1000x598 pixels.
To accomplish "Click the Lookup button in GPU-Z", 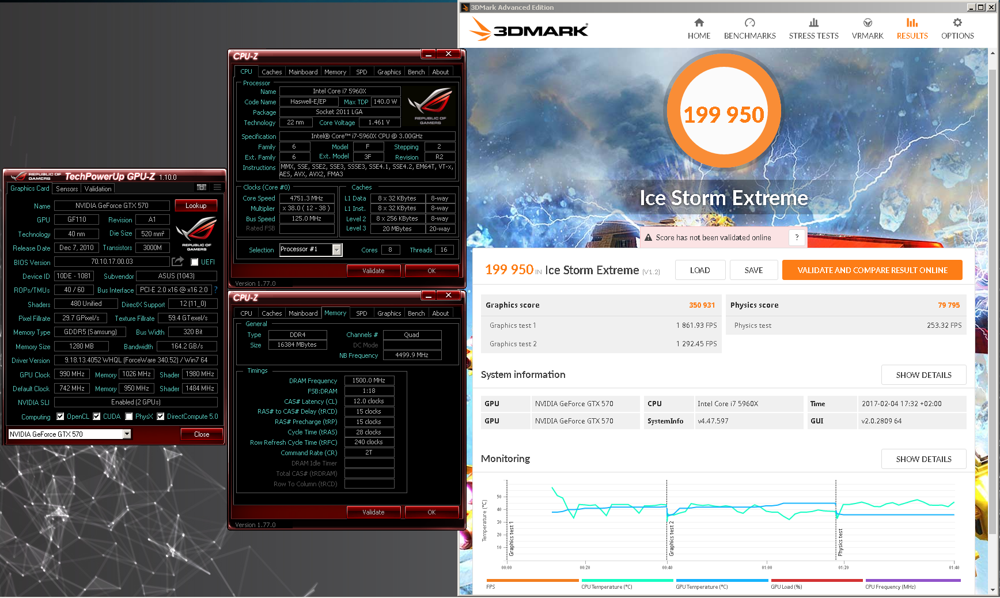I will pos(196,206).
